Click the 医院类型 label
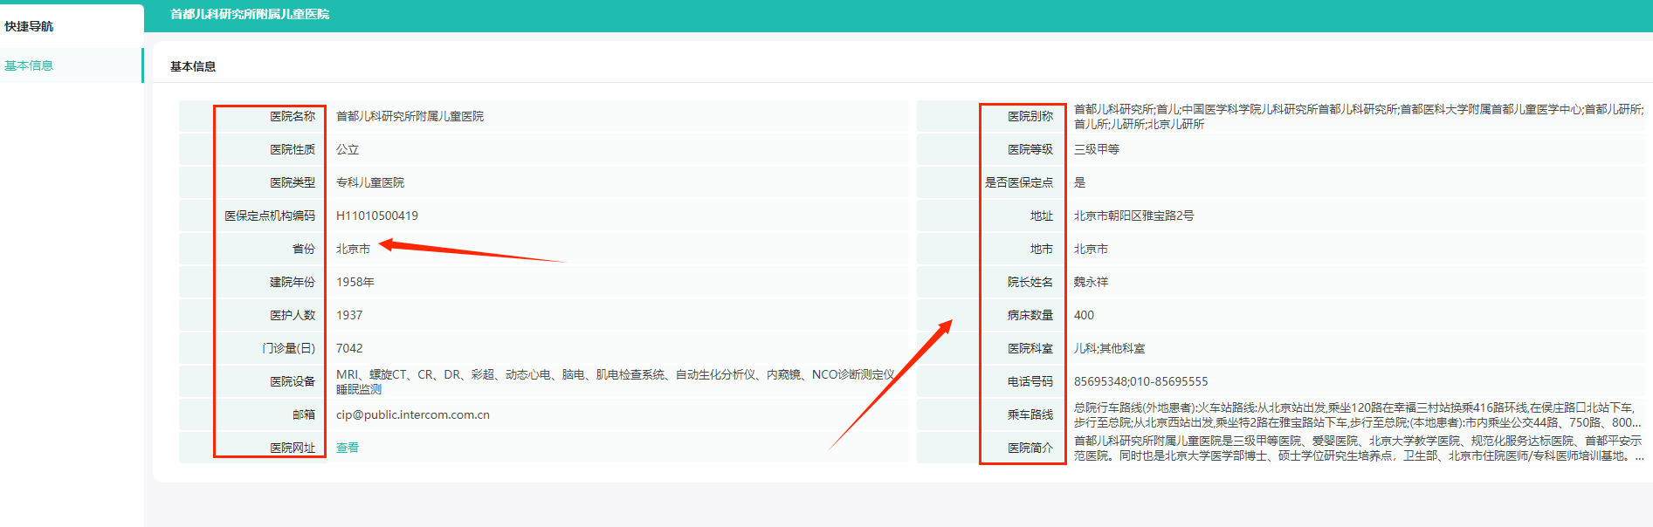This screenshot has height=527, width=1653. 293,182
